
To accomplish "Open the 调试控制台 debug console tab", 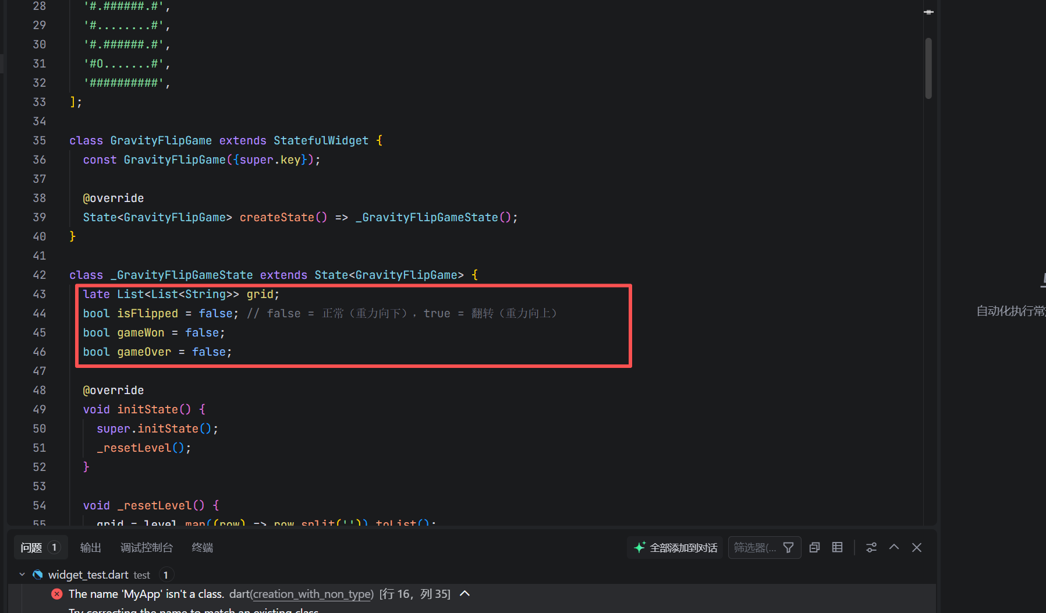I will point(147,548).
